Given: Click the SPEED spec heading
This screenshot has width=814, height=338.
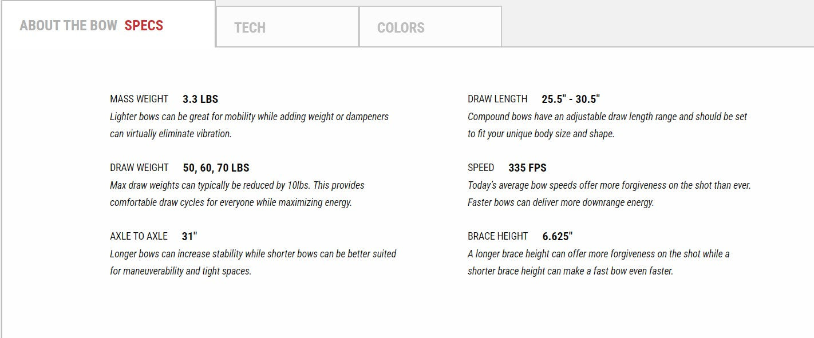Looking at the screenshot, I should pyautogui.click(x=481, y=168).
